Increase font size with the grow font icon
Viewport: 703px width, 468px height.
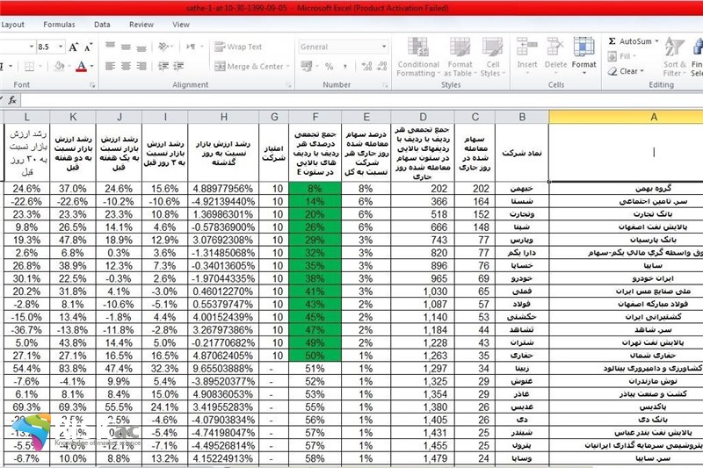74,47
